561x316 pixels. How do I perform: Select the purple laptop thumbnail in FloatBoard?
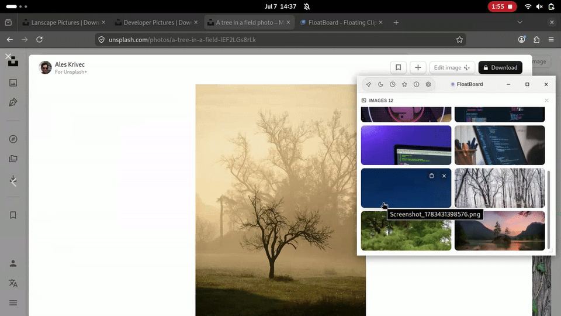tap(406, 145)
